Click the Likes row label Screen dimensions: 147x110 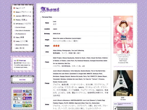click(47, 52)
